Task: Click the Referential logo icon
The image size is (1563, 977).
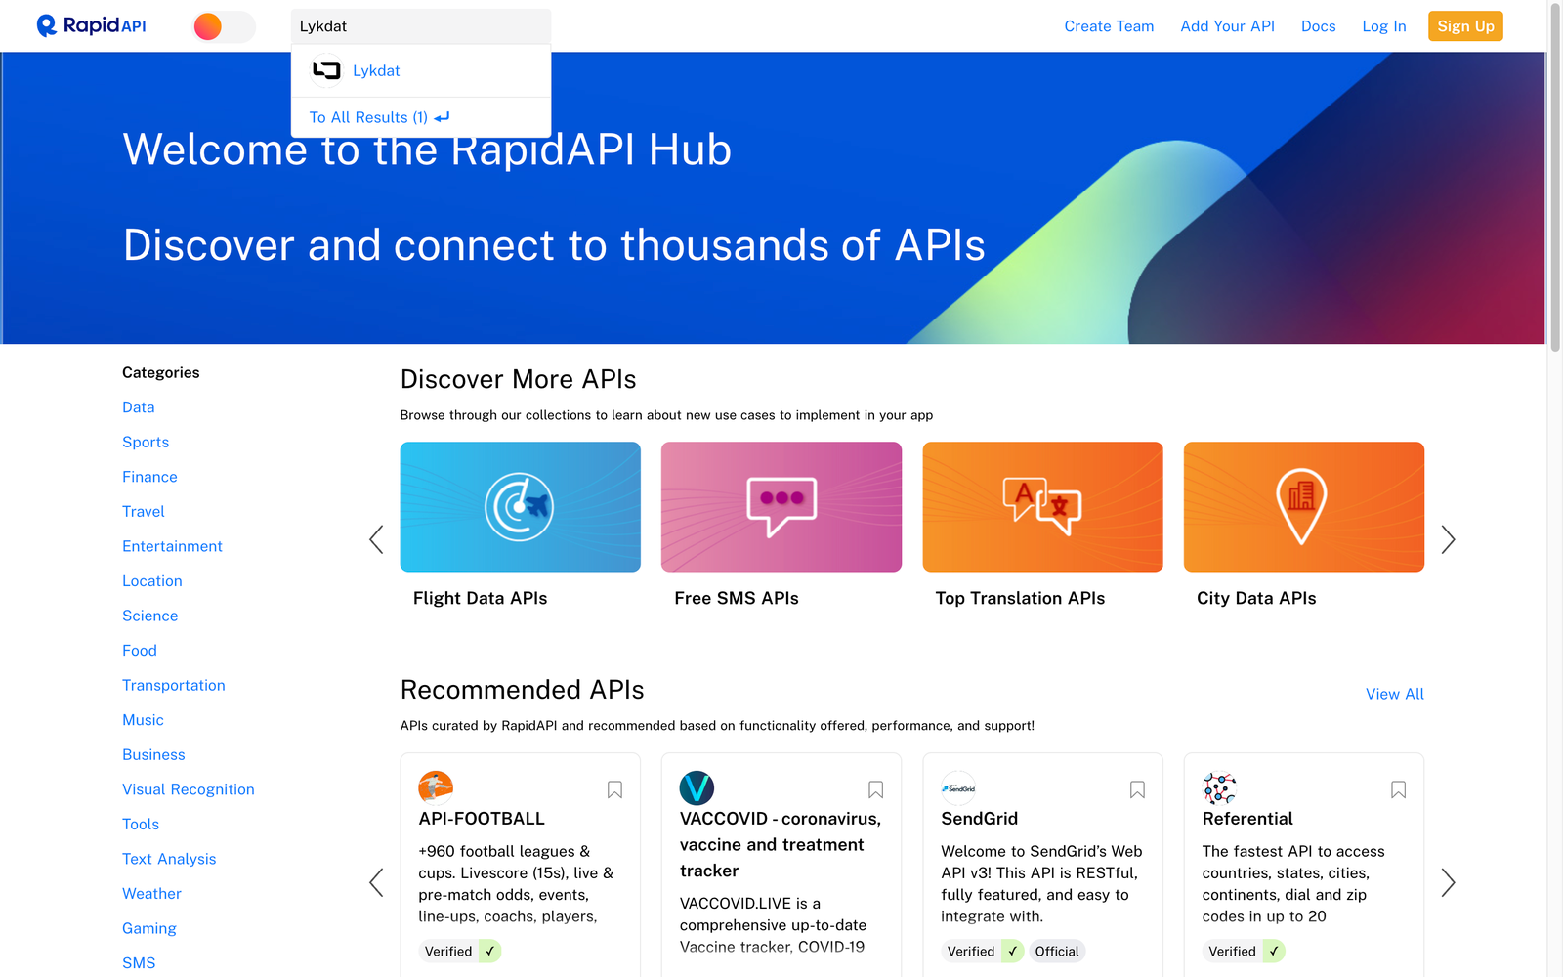Action: point(1219,787)
